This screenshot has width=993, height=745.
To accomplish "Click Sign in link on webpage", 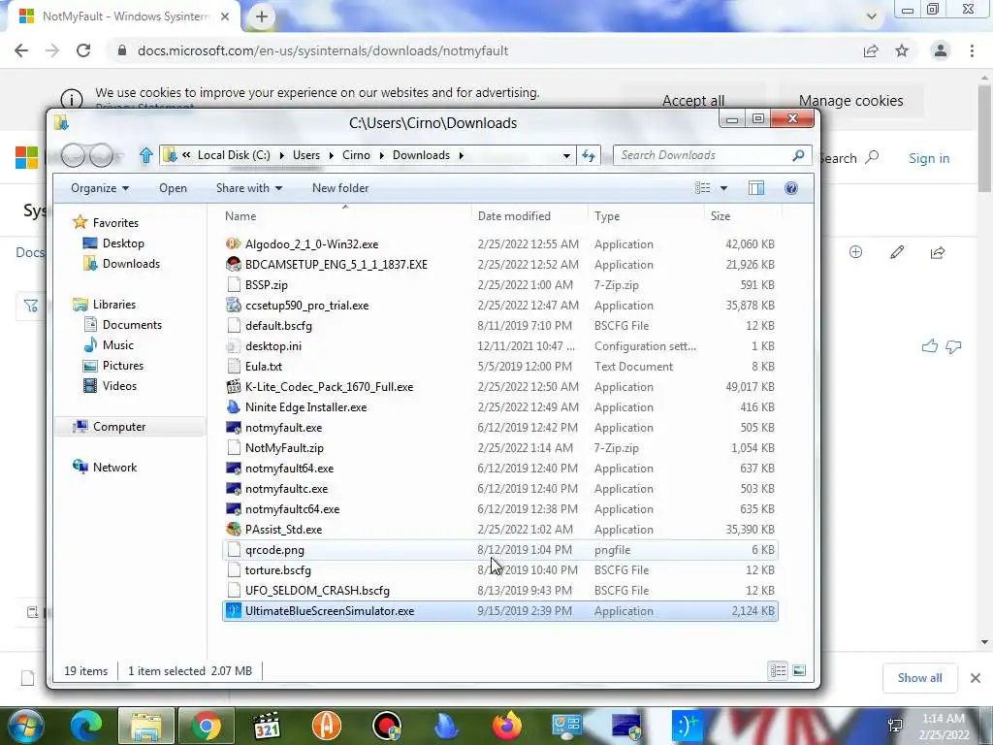I will click(x=929, y=158).
